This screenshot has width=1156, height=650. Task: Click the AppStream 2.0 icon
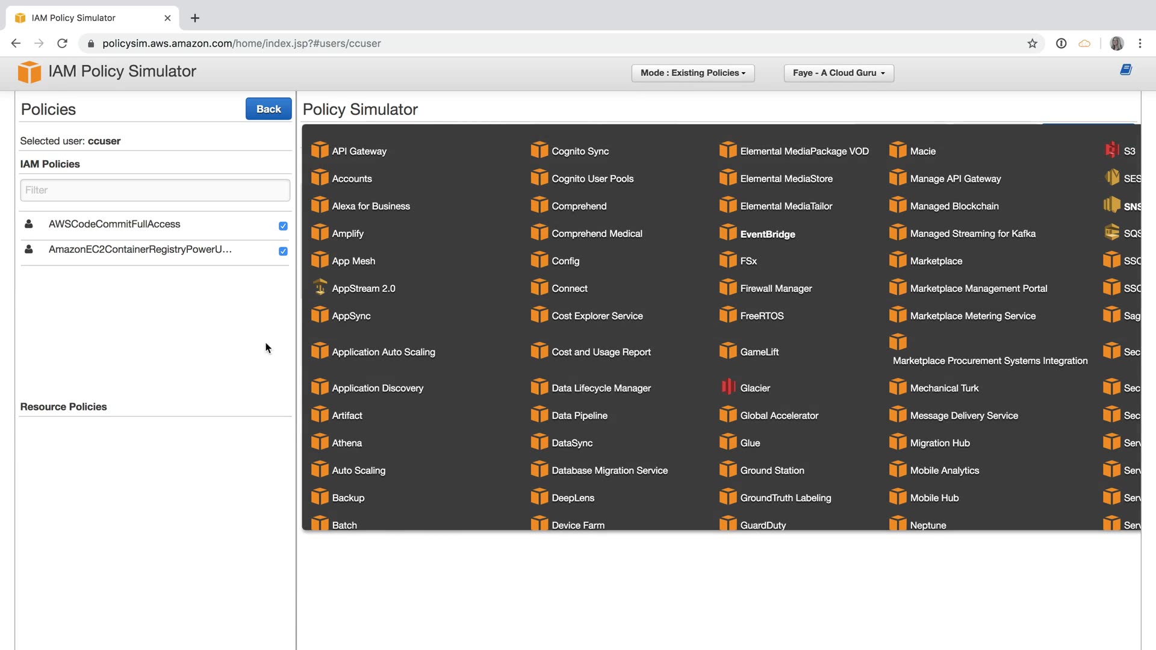[320, 288]
